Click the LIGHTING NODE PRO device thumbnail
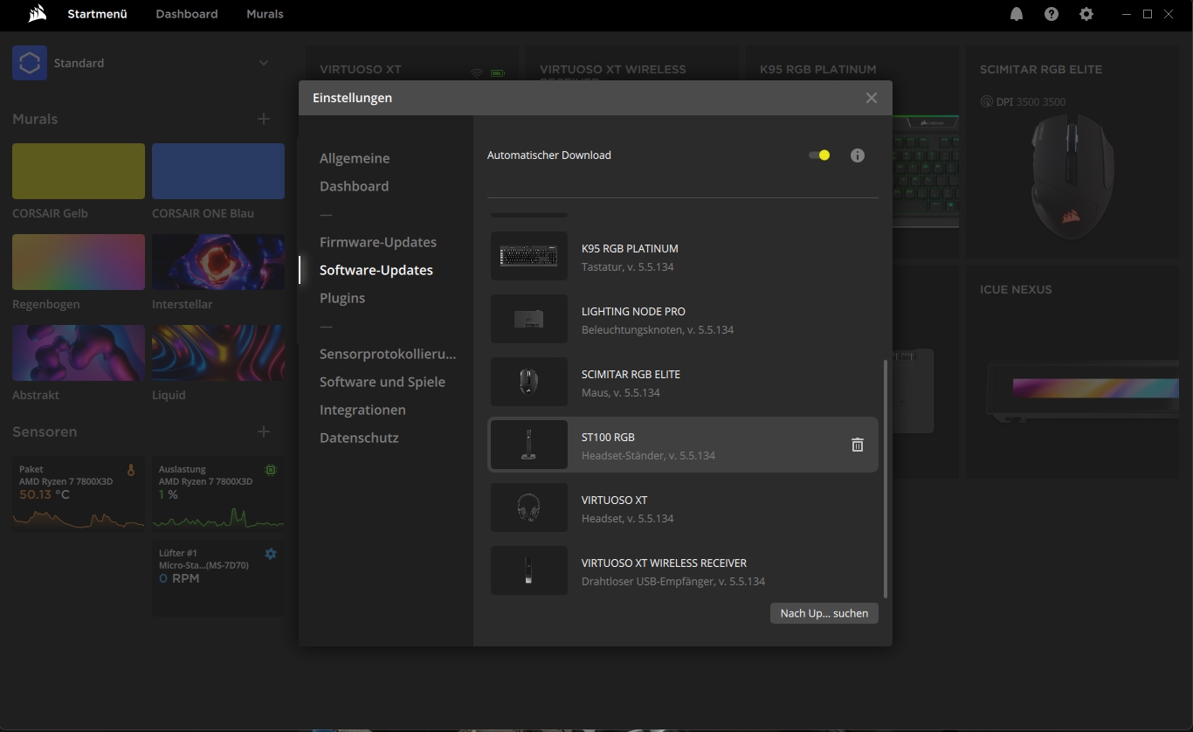Image resolution: width=1193 pixels, height=732 pixels. coord(529,319)
